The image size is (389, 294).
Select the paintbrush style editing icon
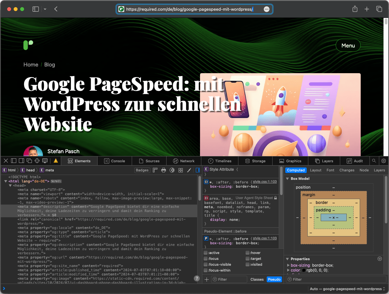(x=189, y=170)
